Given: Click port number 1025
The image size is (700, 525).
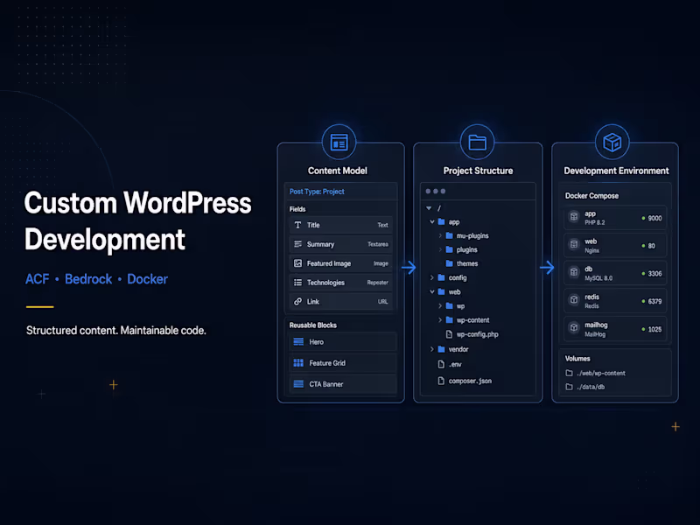Looking at the screenshot, I should pos(654,330).
